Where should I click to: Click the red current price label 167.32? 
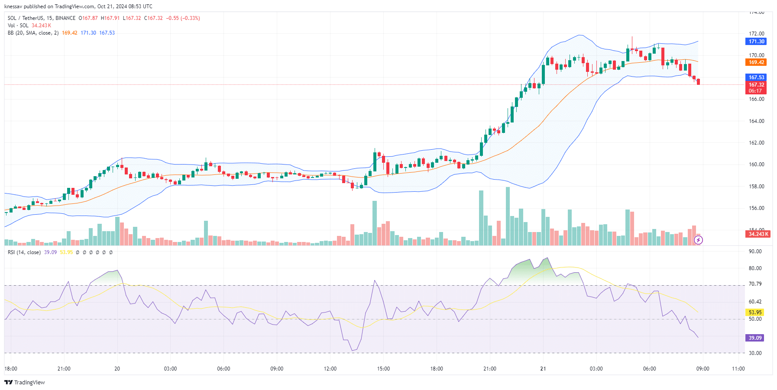pyautogui.click(x=756, y=85)
